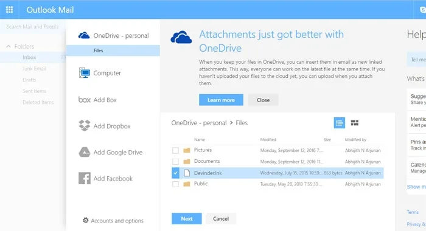Check the Documents folder checkbox

point(175,162)
